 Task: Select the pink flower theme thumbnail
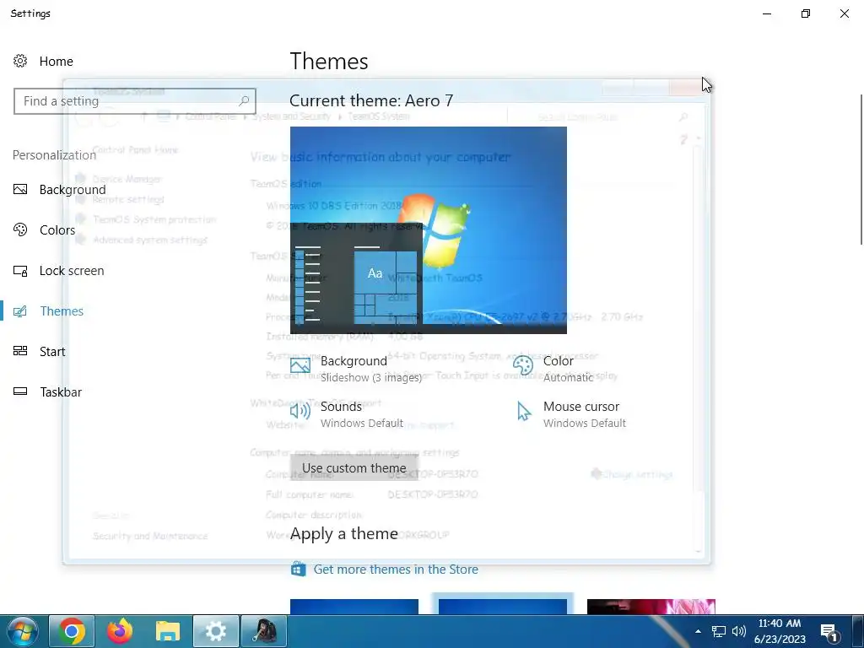[651, 607]
